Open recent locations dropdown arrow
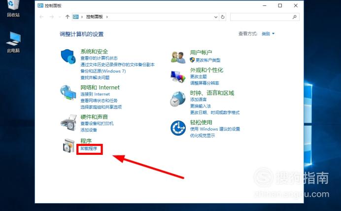 (60, 17)
